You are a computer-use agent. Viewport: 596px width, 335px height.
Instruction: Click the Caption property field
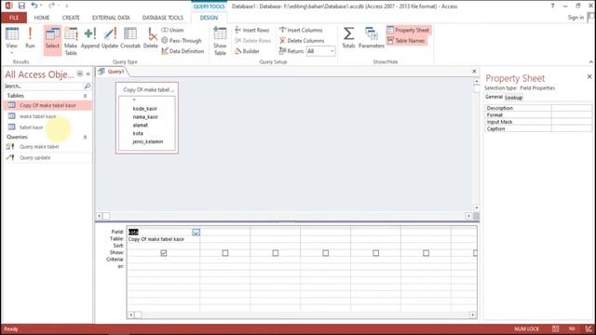click(x=571, y=128)
